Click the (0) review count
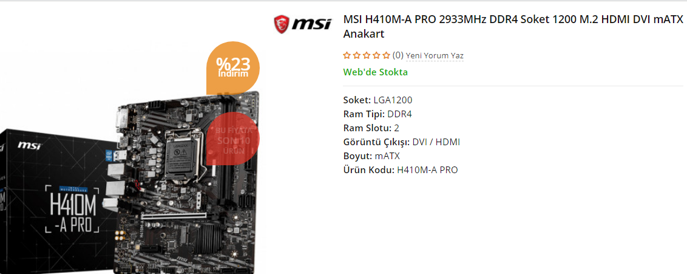 398,56
